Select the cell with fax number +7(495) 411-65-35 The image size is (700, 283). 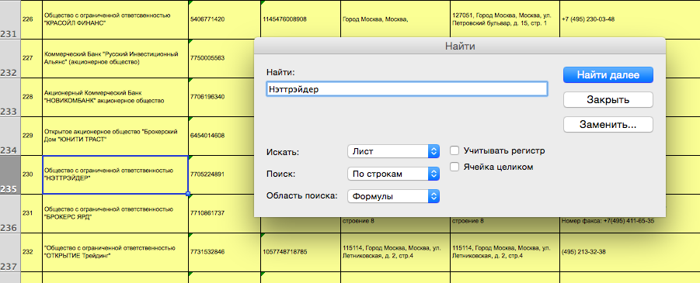pyautogui.click(x=630, y=225)
